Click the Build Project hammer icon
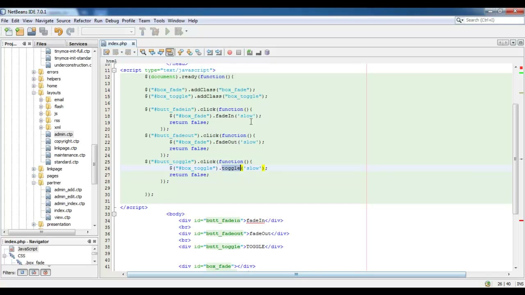525x295 pixels. coord(142,32)
